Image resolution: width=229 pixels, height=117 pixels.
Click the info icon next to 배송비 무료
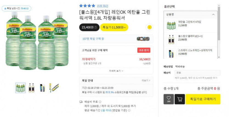(x=100, y=102)
